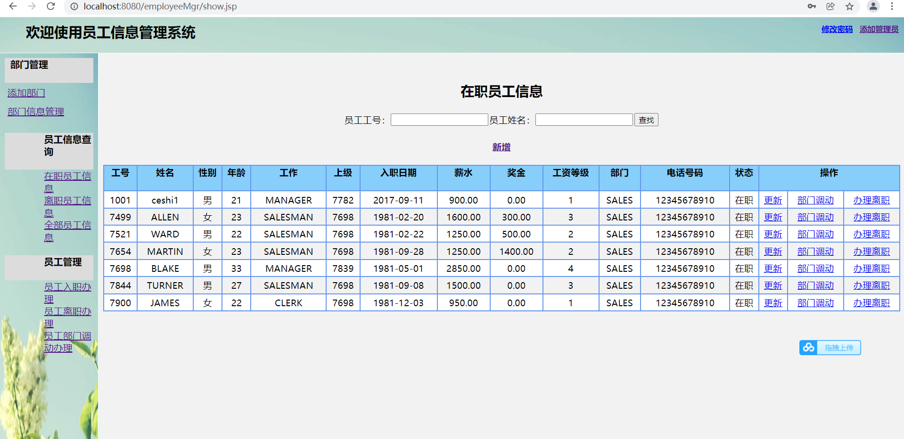
Task: Click 更新 for employee ALLEN
Action: click(x=773, y=218)
